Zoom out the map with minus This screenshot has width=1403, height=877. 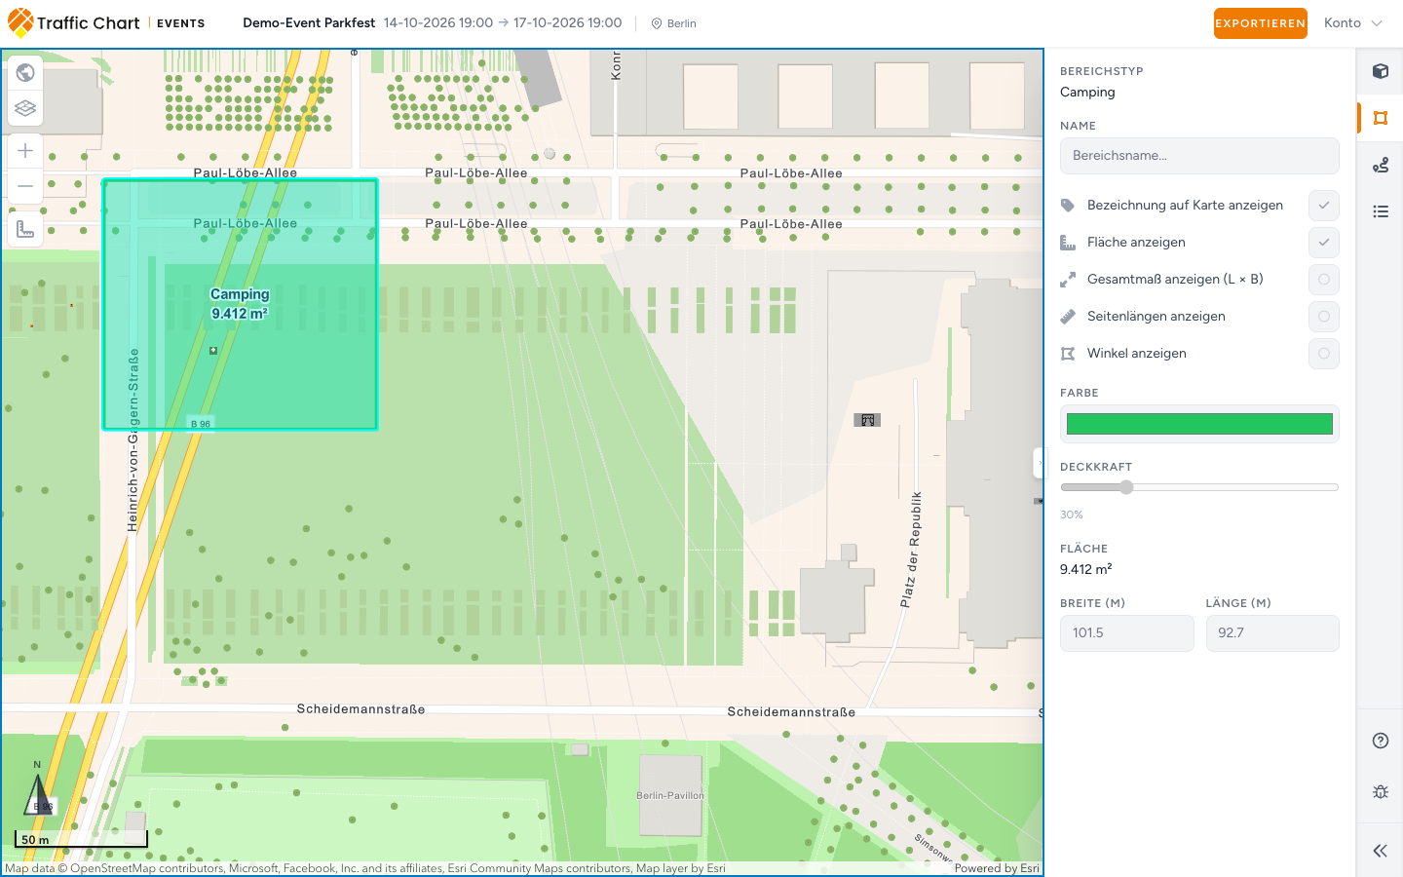(x=25, y=186)
